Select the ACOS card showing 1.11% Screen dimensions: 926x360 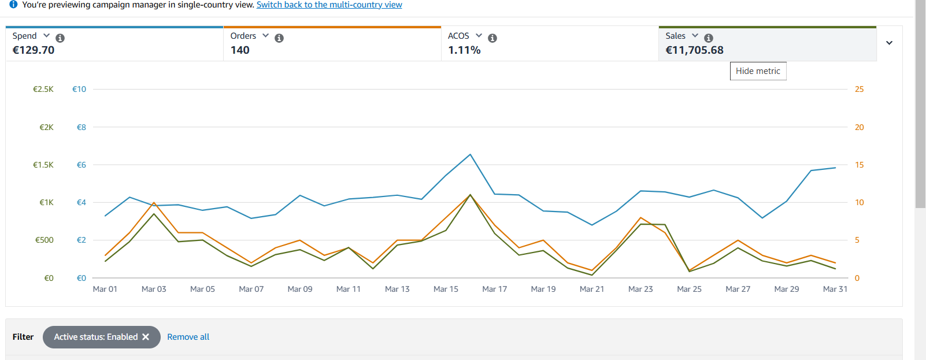(x=464, y=50)
